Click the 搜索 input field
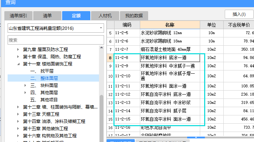This screenshot has width=254, height=142. pyautogui.click(x=56, y=40)
